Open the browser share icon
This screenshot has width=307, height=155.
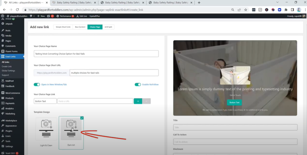click(239, 10)
